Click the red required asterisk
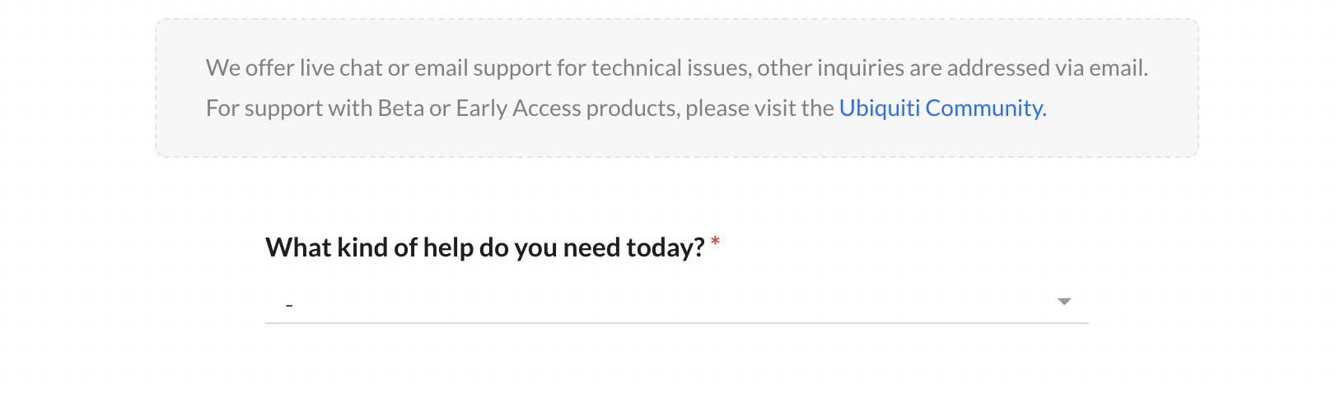Screen dimensions: 1336x393 716,243
